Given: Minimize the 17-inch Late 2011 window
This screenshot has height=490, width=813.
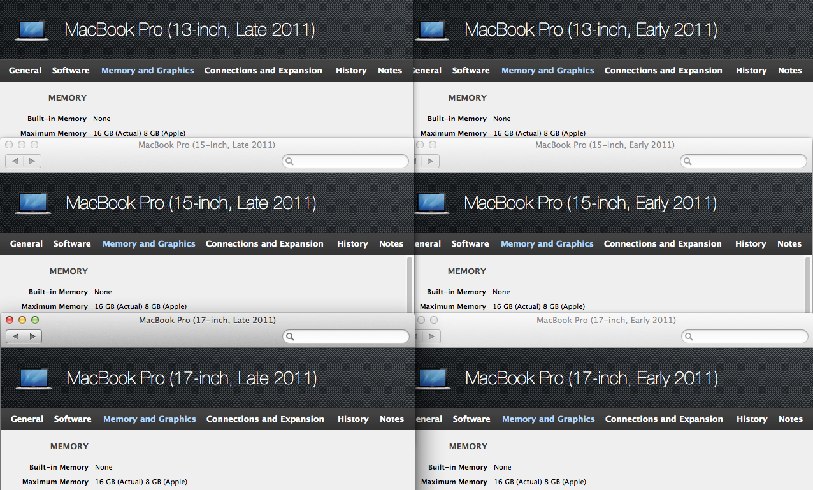Looking at the screenshot, I should tap(22, 320).
